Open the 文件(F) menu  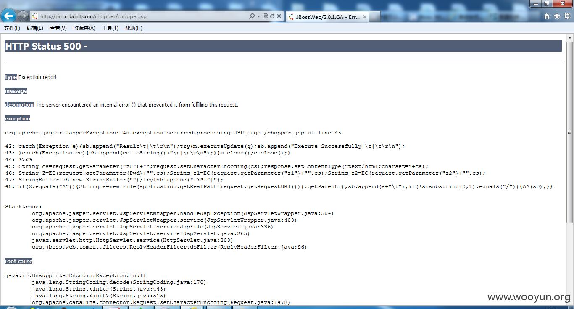click(x=12, y=28)
